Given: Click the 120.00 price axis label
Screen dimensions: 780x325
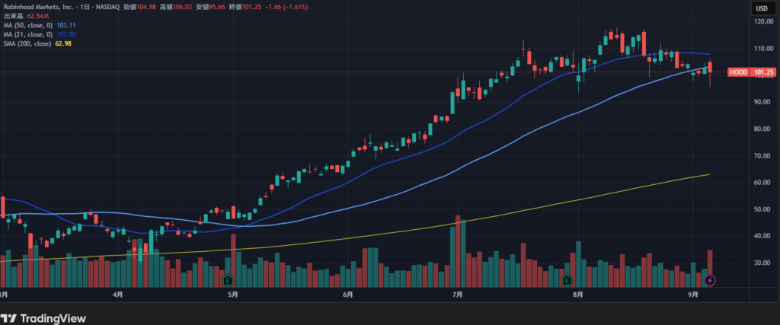Looking at the screenshot, I should click(765, 22).
